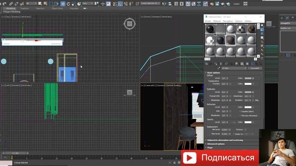Open the Options menu in Material Editor
The height and width of the screenshot is (166, 296).
click(x=239, y=21)
